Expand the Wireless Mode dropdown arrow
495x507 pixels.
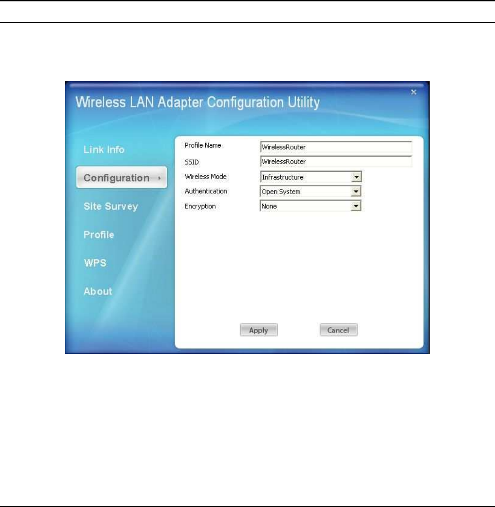(x=356, y=177)
